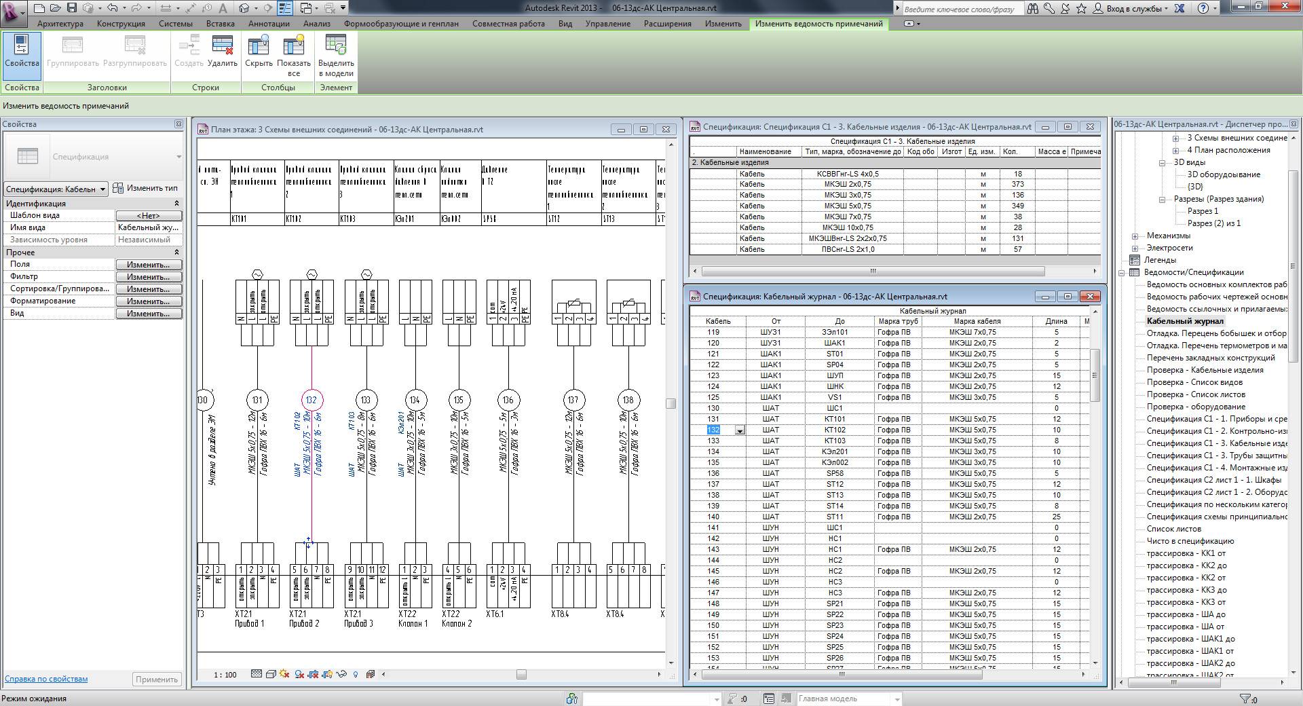Click the Удалить (delete row) ribbon icon
The height and width of the screenshot is (706, 1303).
pyautogui.click(x=222, y=46)
